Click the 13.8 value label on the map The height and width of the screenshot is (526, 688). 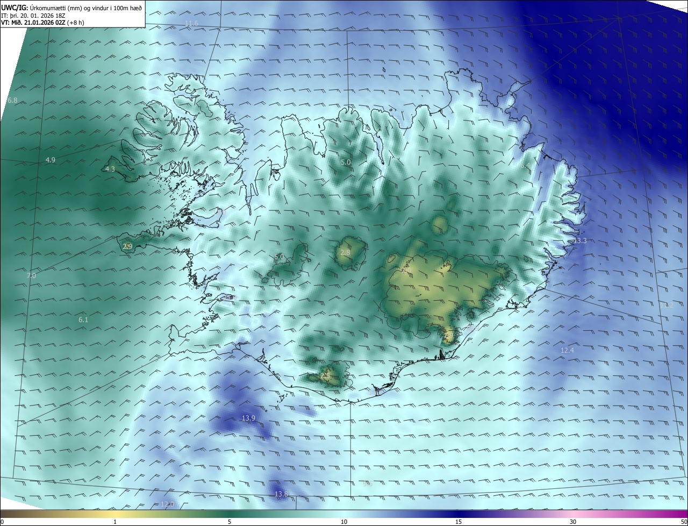[282, 494]
